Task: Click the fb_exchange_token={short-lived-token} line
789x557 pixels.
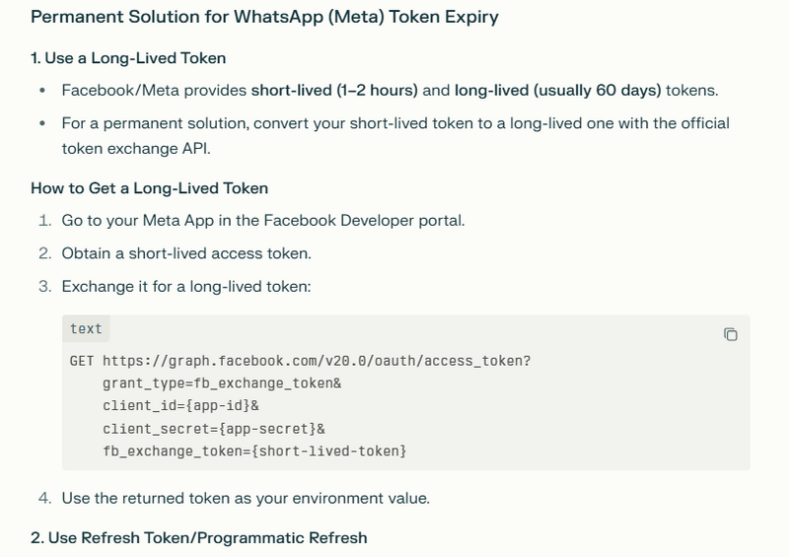Action: [x=254, y=451]
